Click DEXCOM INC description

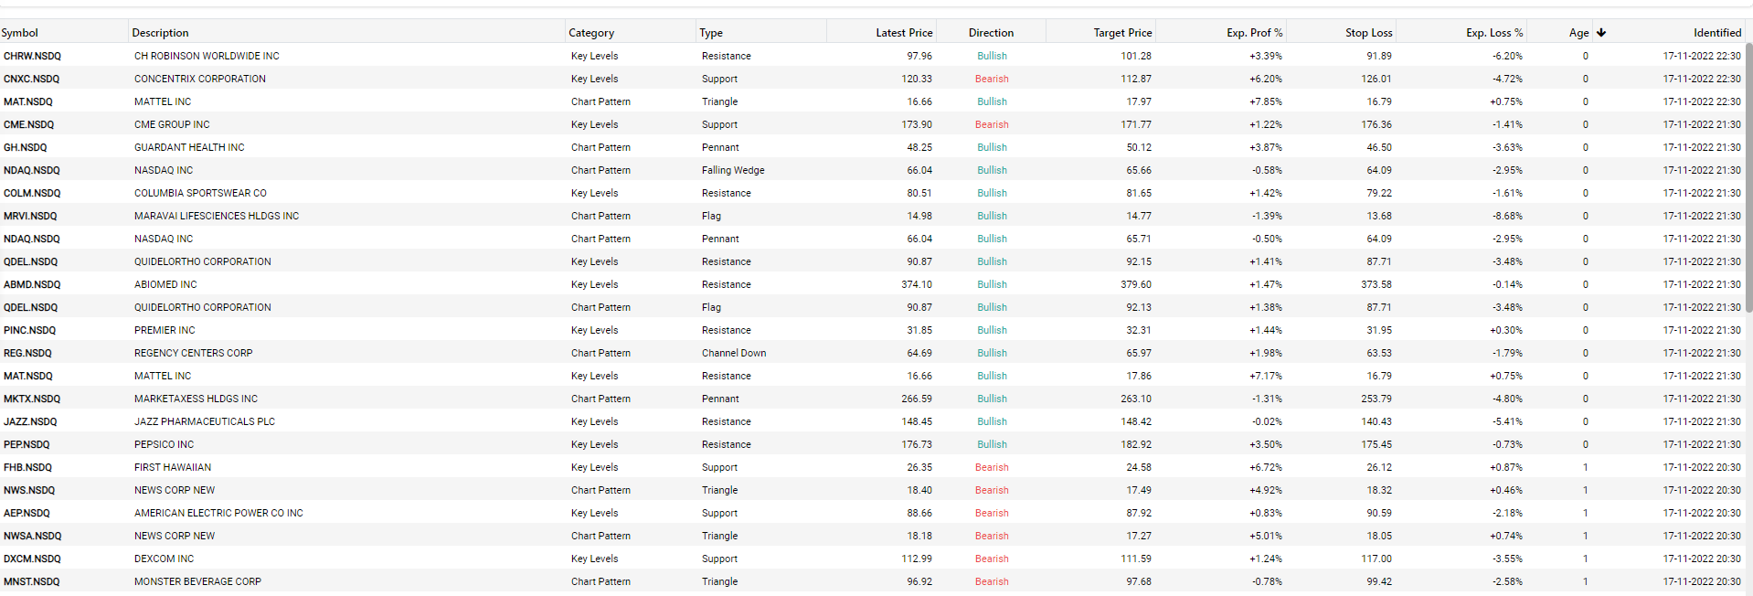(164, 559)
